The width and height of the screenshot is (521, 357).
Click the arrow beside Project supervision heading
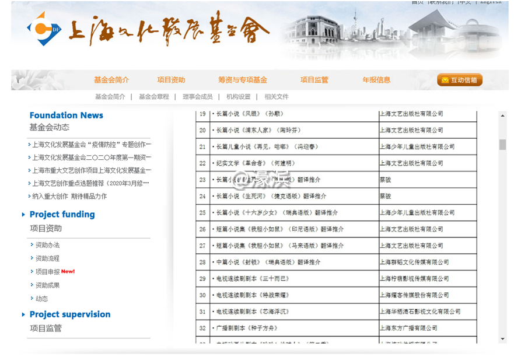23,315
